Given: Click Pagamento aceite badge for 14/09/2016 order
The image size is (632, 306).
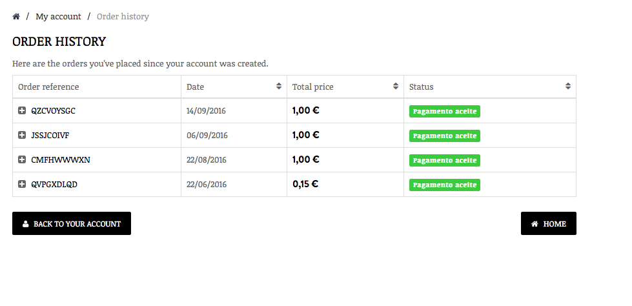Looking at the screenshot, I should [x=445, y=111].
